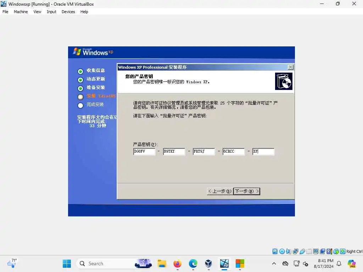
Task: Click the taskbar Search box
Action: tap(115, 263)
